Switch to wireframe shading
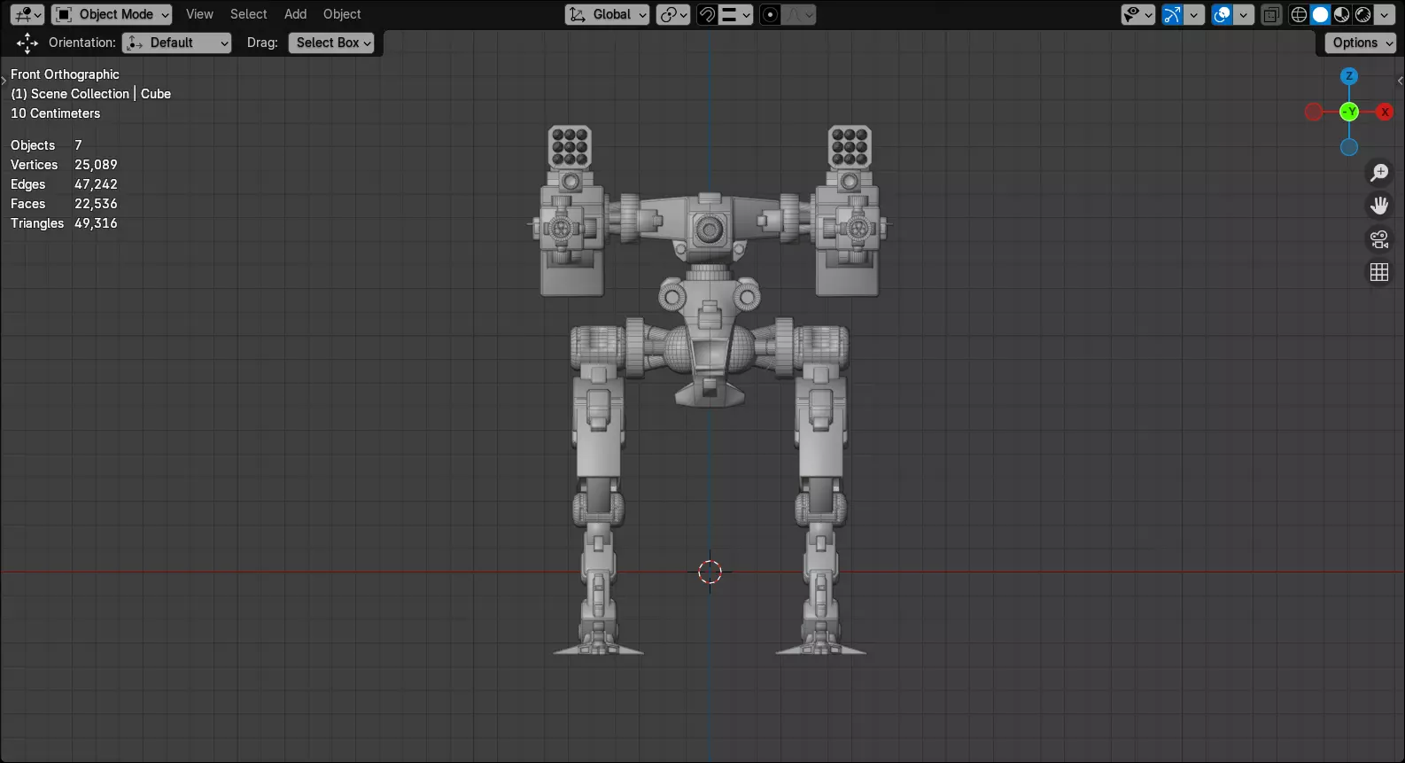The image size is (1405, 763). click(1299, 14)
